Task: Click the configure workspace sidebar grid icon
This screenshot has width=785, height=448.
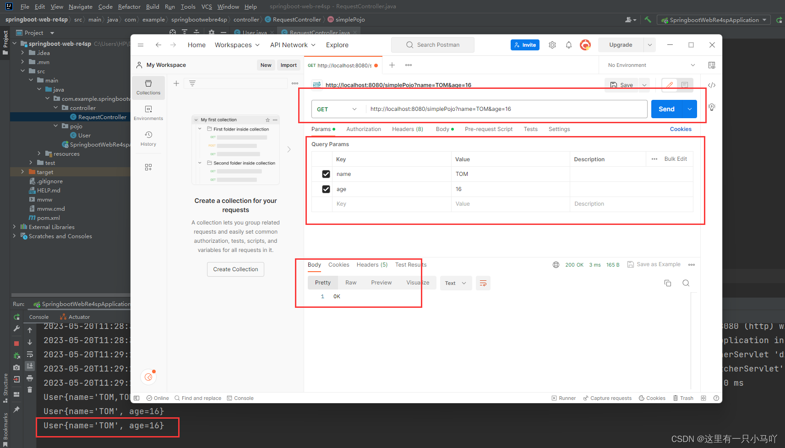Action: pyautogui.click(x=148, y=167)
